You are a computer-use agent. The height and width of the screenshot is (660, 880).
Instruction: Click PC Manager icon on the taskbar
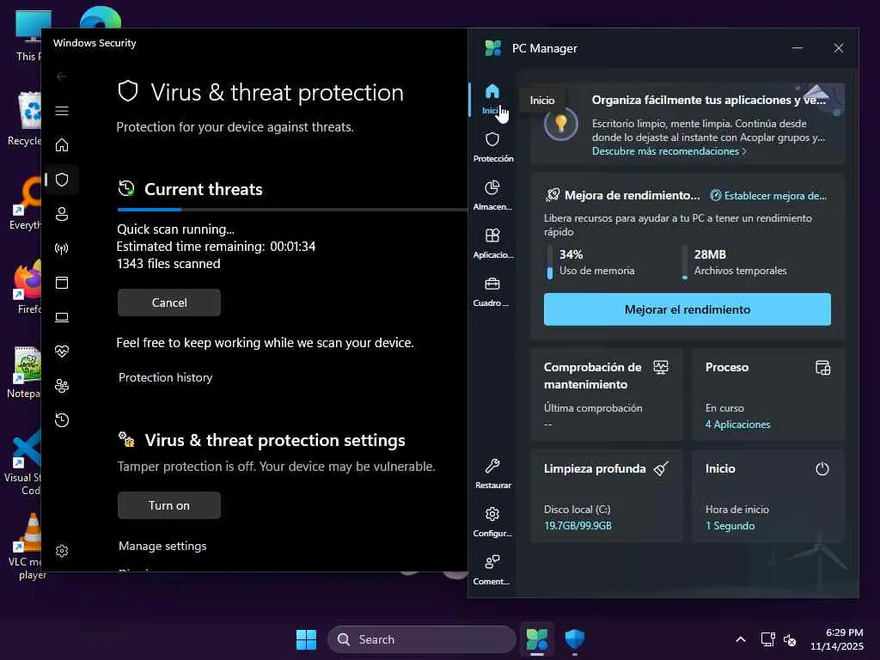[536, 639]
